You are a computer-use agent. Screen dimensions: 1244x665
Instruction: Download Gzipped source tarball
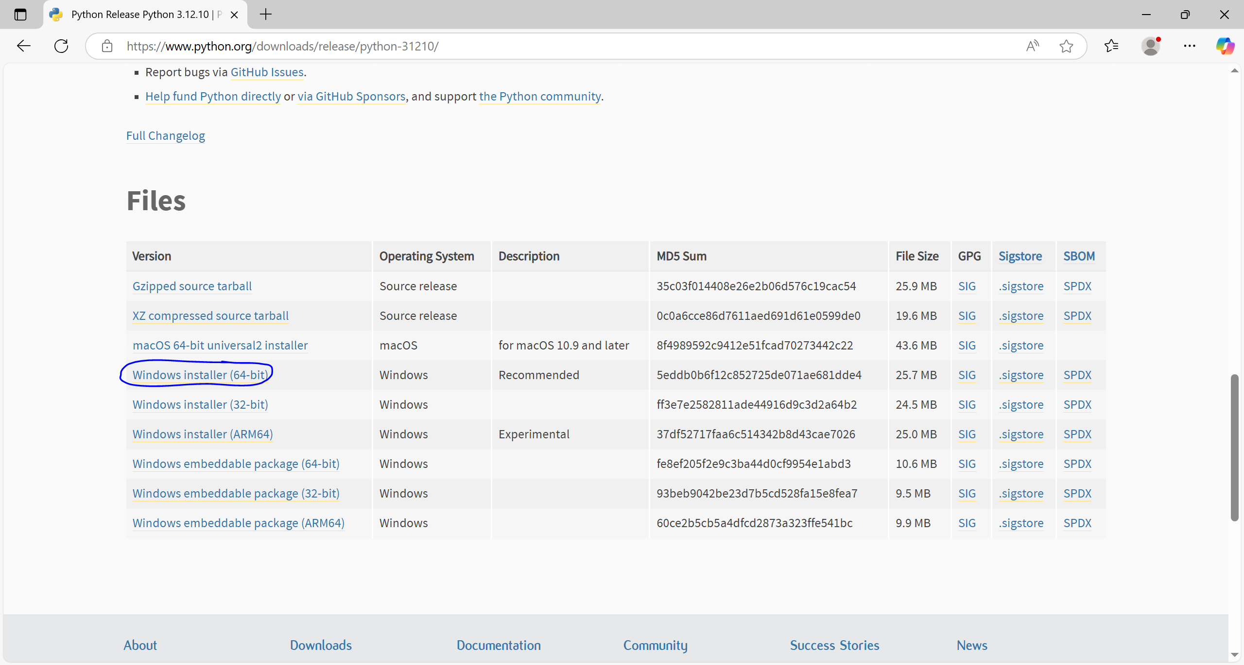coord(192,286)
